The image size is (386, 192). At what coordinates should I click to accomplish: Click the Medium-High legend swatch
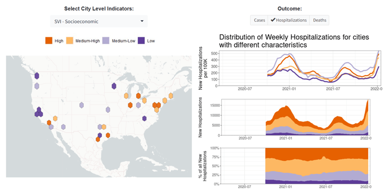(70, 41)
